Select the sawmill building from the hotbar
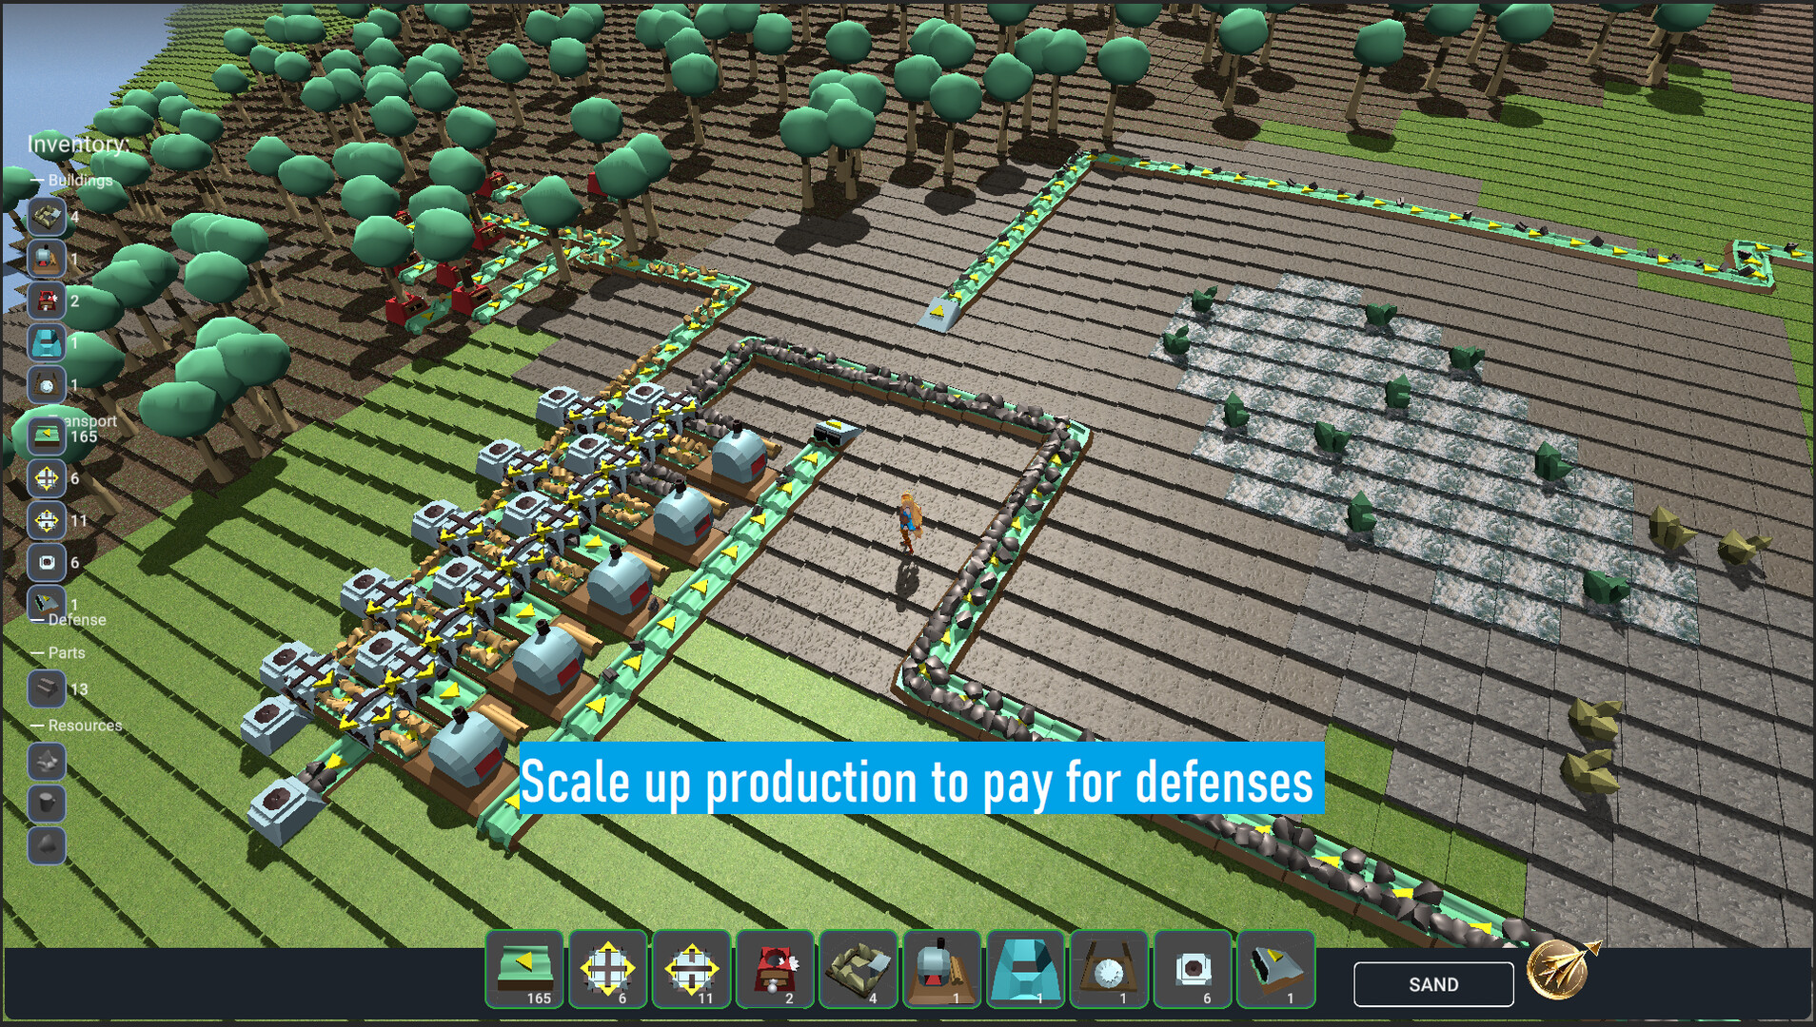Image resolution: width=1816 pixels, height=1027 pixels. click(943, 968)
